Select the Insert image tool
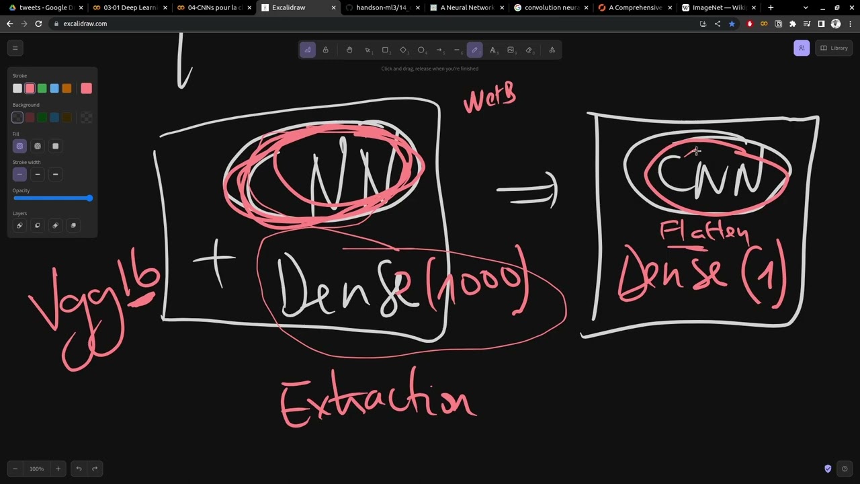860x484 pixels. pyautogui.click(x=511, y=50)
